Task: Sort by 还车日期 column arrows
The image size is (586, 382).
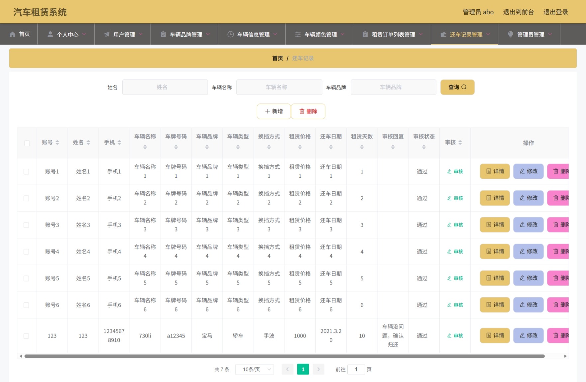Action: point(331,147)
